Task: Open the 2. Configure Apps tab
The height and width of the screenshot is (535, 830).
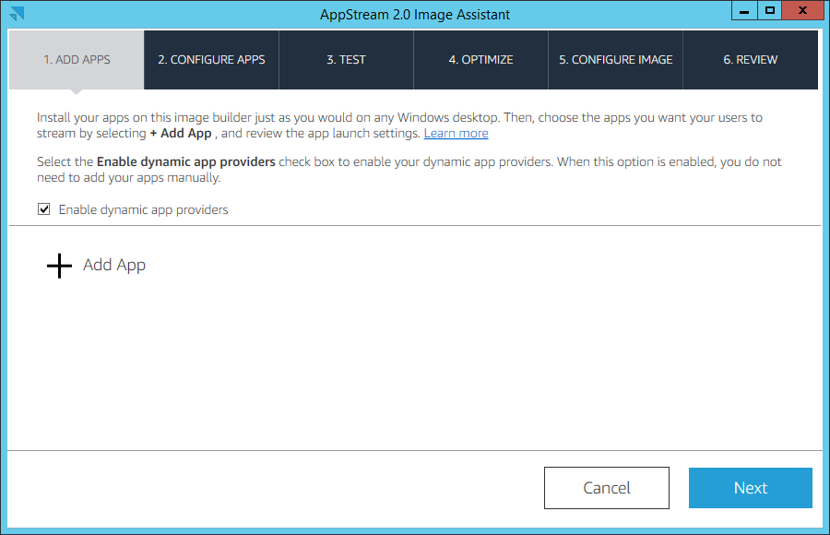Action: [x=211, y=60]
